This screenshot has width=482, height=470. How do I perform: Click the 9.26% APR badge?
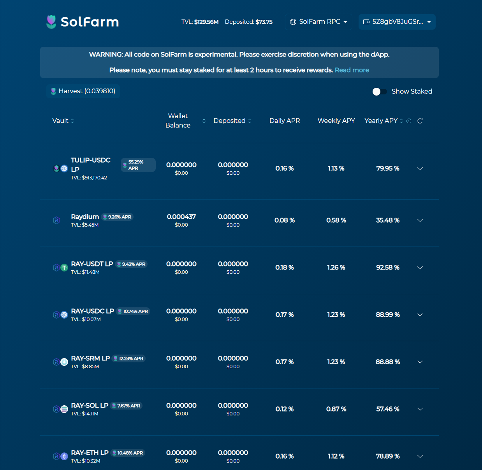[117, 217]
